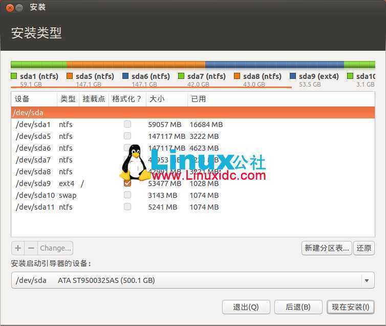The width and height of the screenshot is (386, 326).
Task: Click the 已用 column header
Action: (281, 99)
